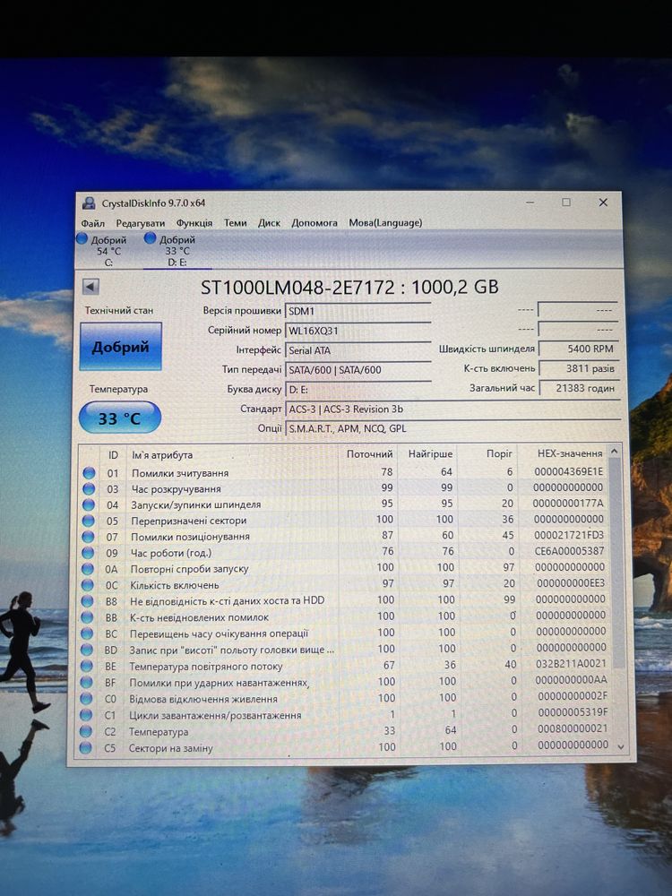Select the Помилки позиціонування attribute row
Viewport: 672px width, 896px height.
click(x=345, y=536)
